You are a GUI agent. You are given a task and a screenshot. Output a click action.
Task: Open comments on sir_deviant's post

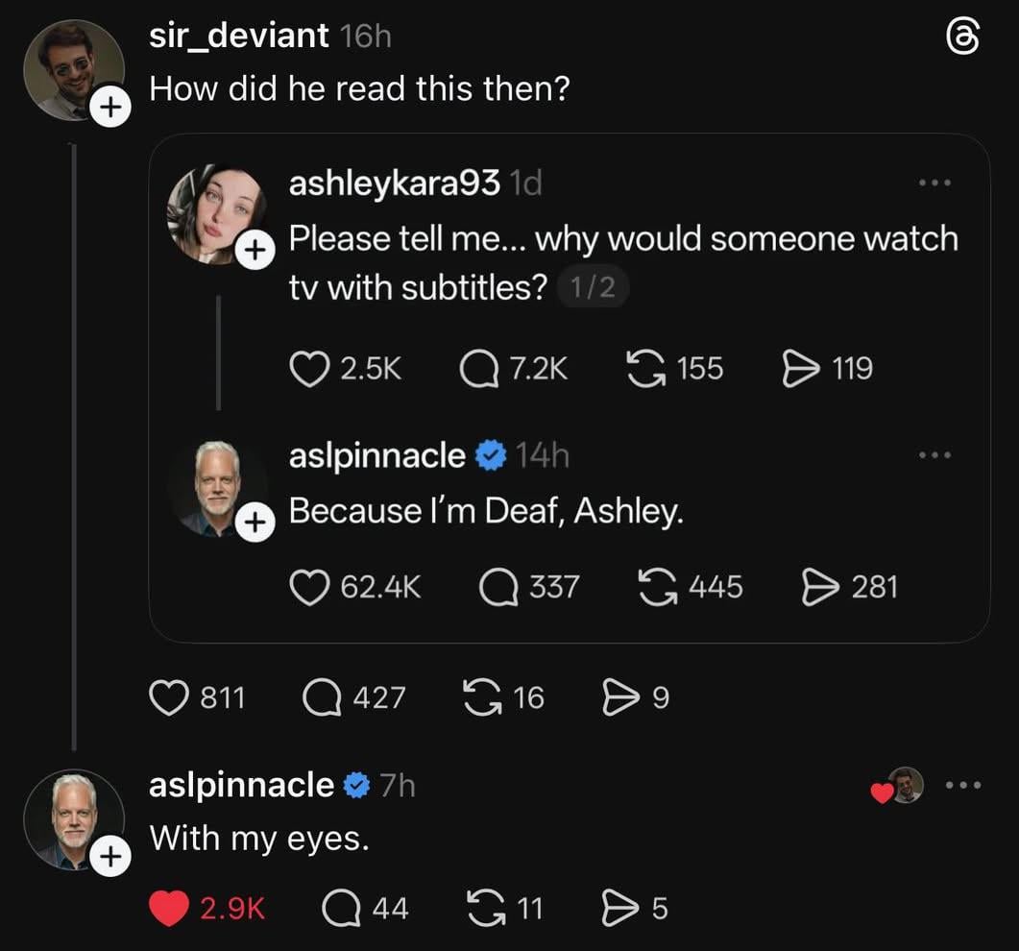[x=324, y=696]
